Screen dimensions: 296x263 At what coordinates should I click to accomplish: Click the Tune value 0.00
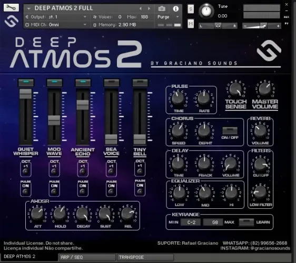(222, 16)
